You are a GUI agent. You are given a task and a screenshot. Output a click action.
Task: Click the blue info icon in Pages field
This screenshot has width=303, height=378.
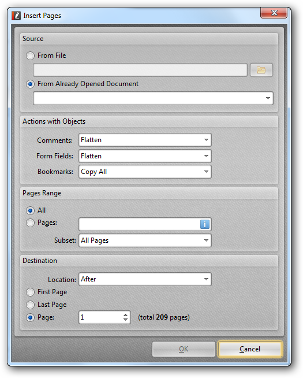(x=204, y=224)
